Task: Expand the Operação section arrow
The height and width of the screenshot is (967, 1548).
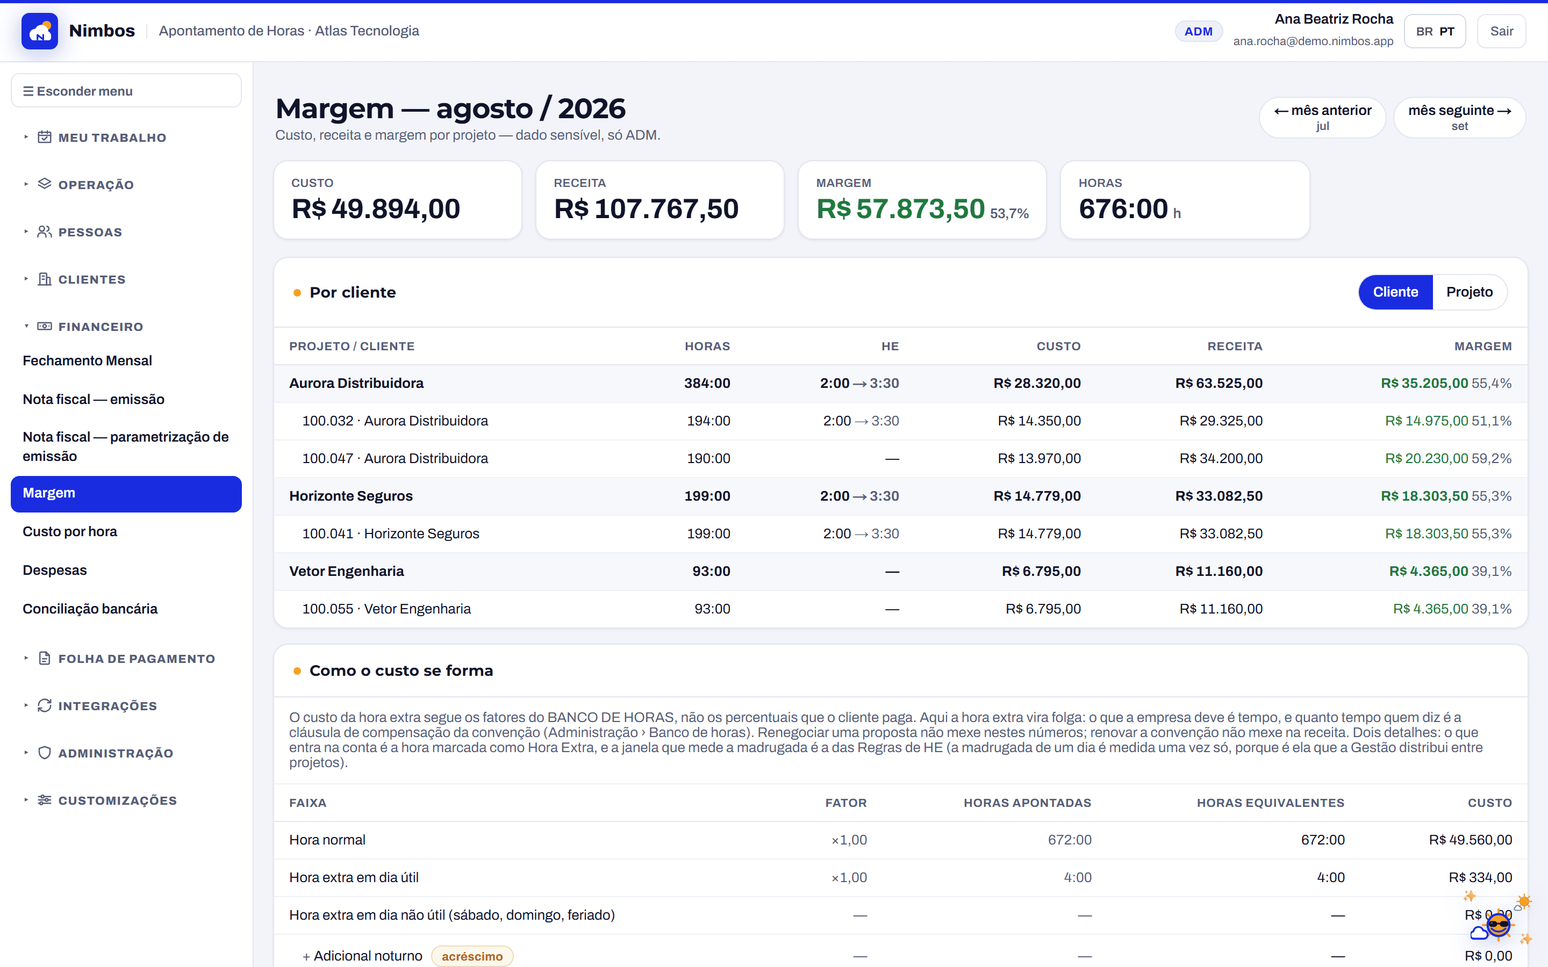Action: [26, 184]
